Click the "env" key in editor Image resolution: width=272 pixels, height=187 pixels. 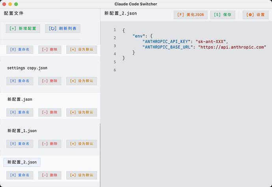pos(139,36)
